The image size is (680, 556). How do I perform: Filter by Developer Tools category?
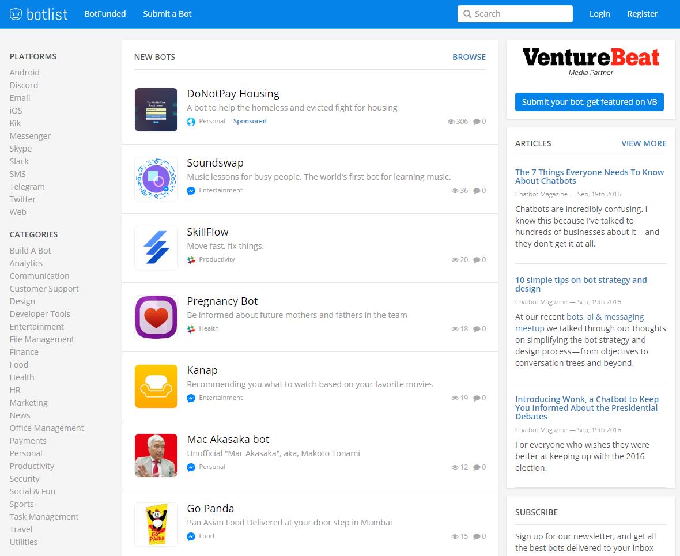pos(40,314)
